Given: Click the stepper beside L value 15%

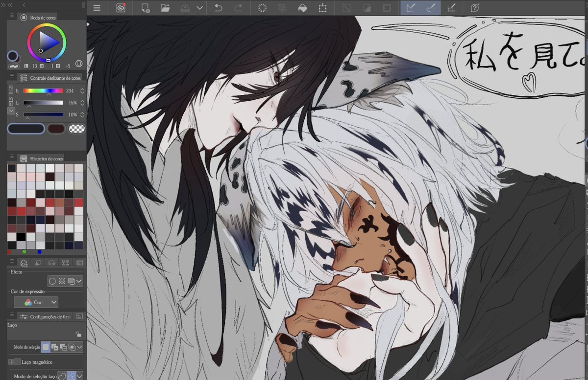Looking at the screenshot, I should (x=82, y=103).
